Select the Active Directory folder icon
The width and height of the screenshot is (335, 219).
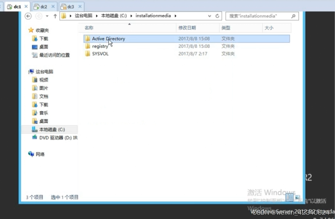88,39
